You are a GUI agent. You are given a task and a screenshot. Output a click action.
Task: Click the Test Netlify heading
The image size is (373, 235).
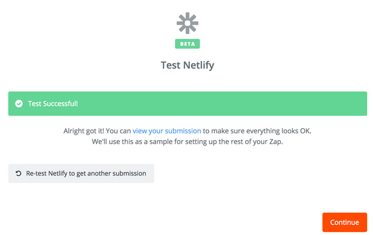(x=187, y=66)
